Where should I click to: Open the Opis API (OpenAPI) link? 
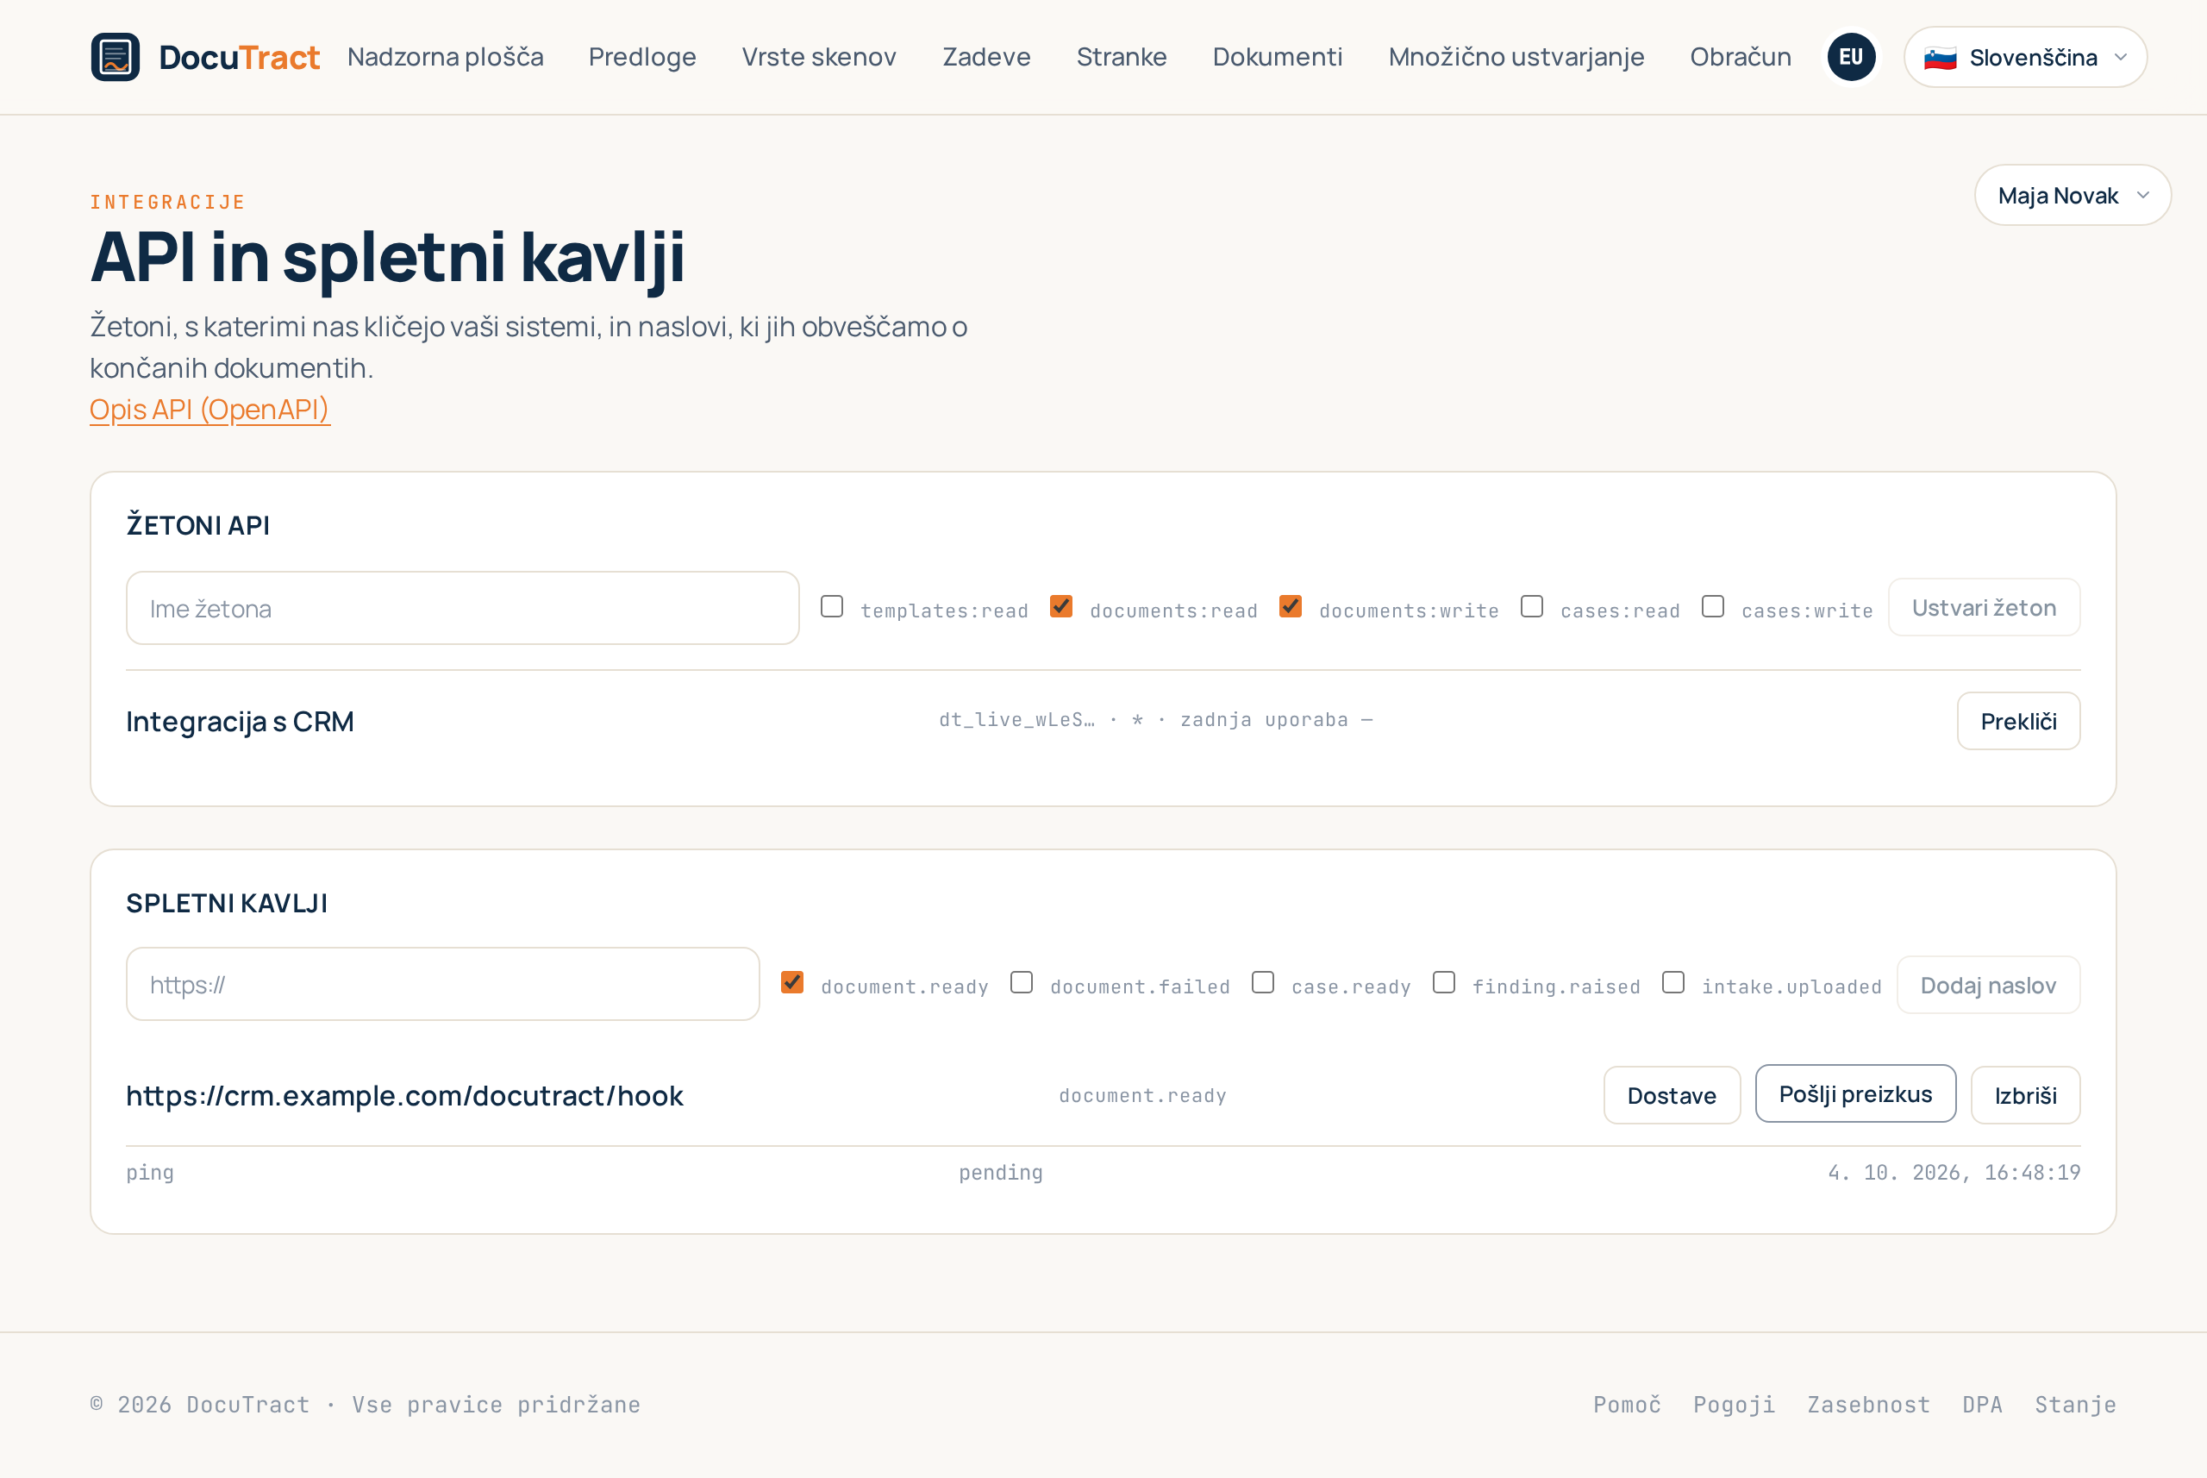pyautogui.click(x=209, y=409)
